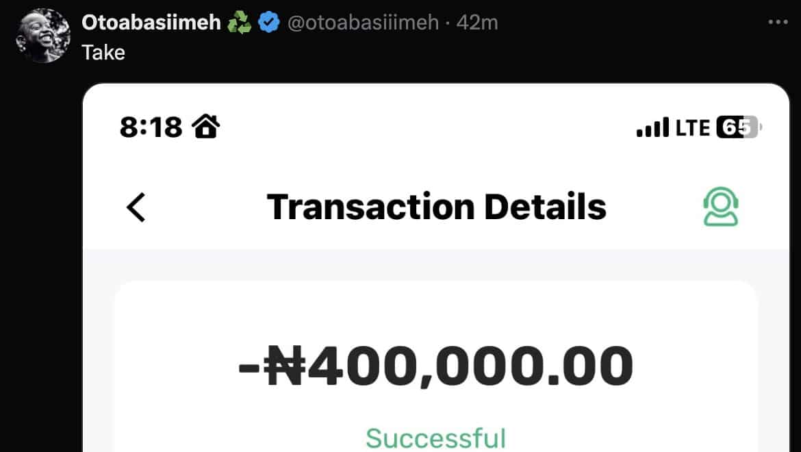Click the Transaction Details page title
The image size is (801, 452).
point(436,207)
